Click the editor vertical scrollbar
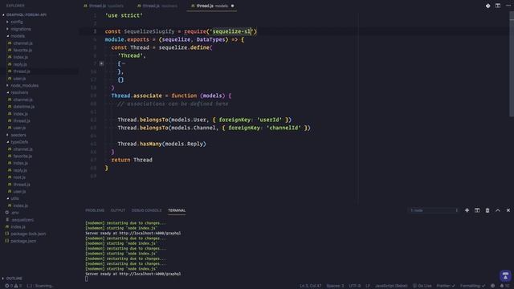This screenshot has width=514, height=289. pos(512,64)
